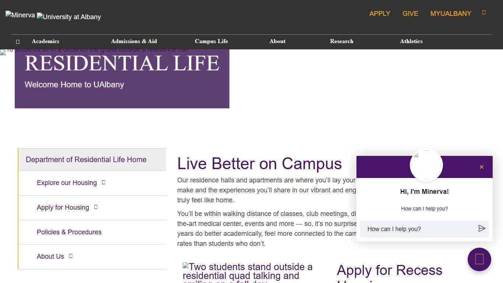Expand the About Us submenu
Image resolution: width=503 pixels, height=283 pixels.
70,256
